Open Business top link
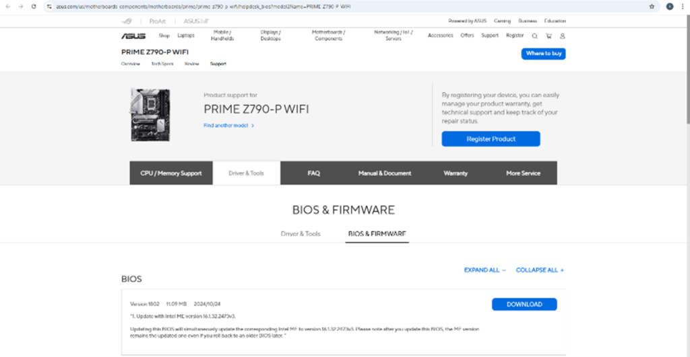 point(528,21)
